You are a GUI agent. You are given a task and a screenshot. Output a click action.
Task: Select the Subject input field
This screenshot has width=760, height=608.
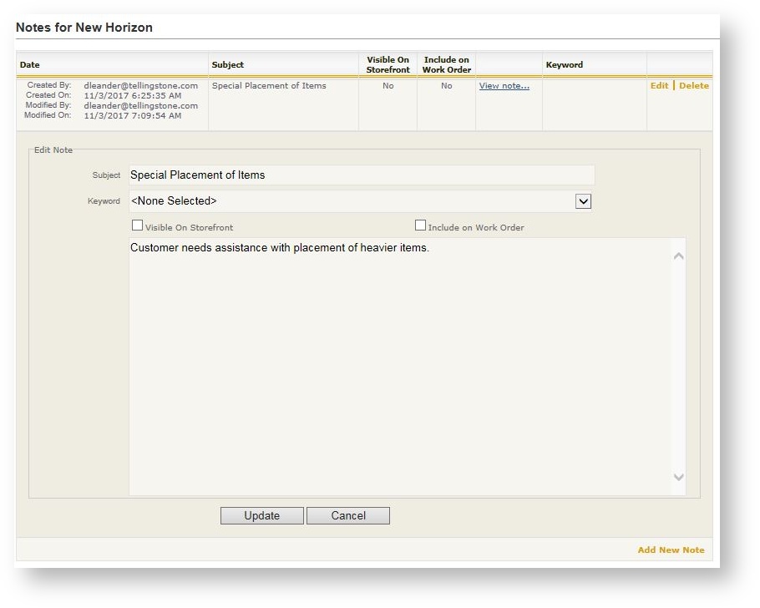tap(359, 175)
